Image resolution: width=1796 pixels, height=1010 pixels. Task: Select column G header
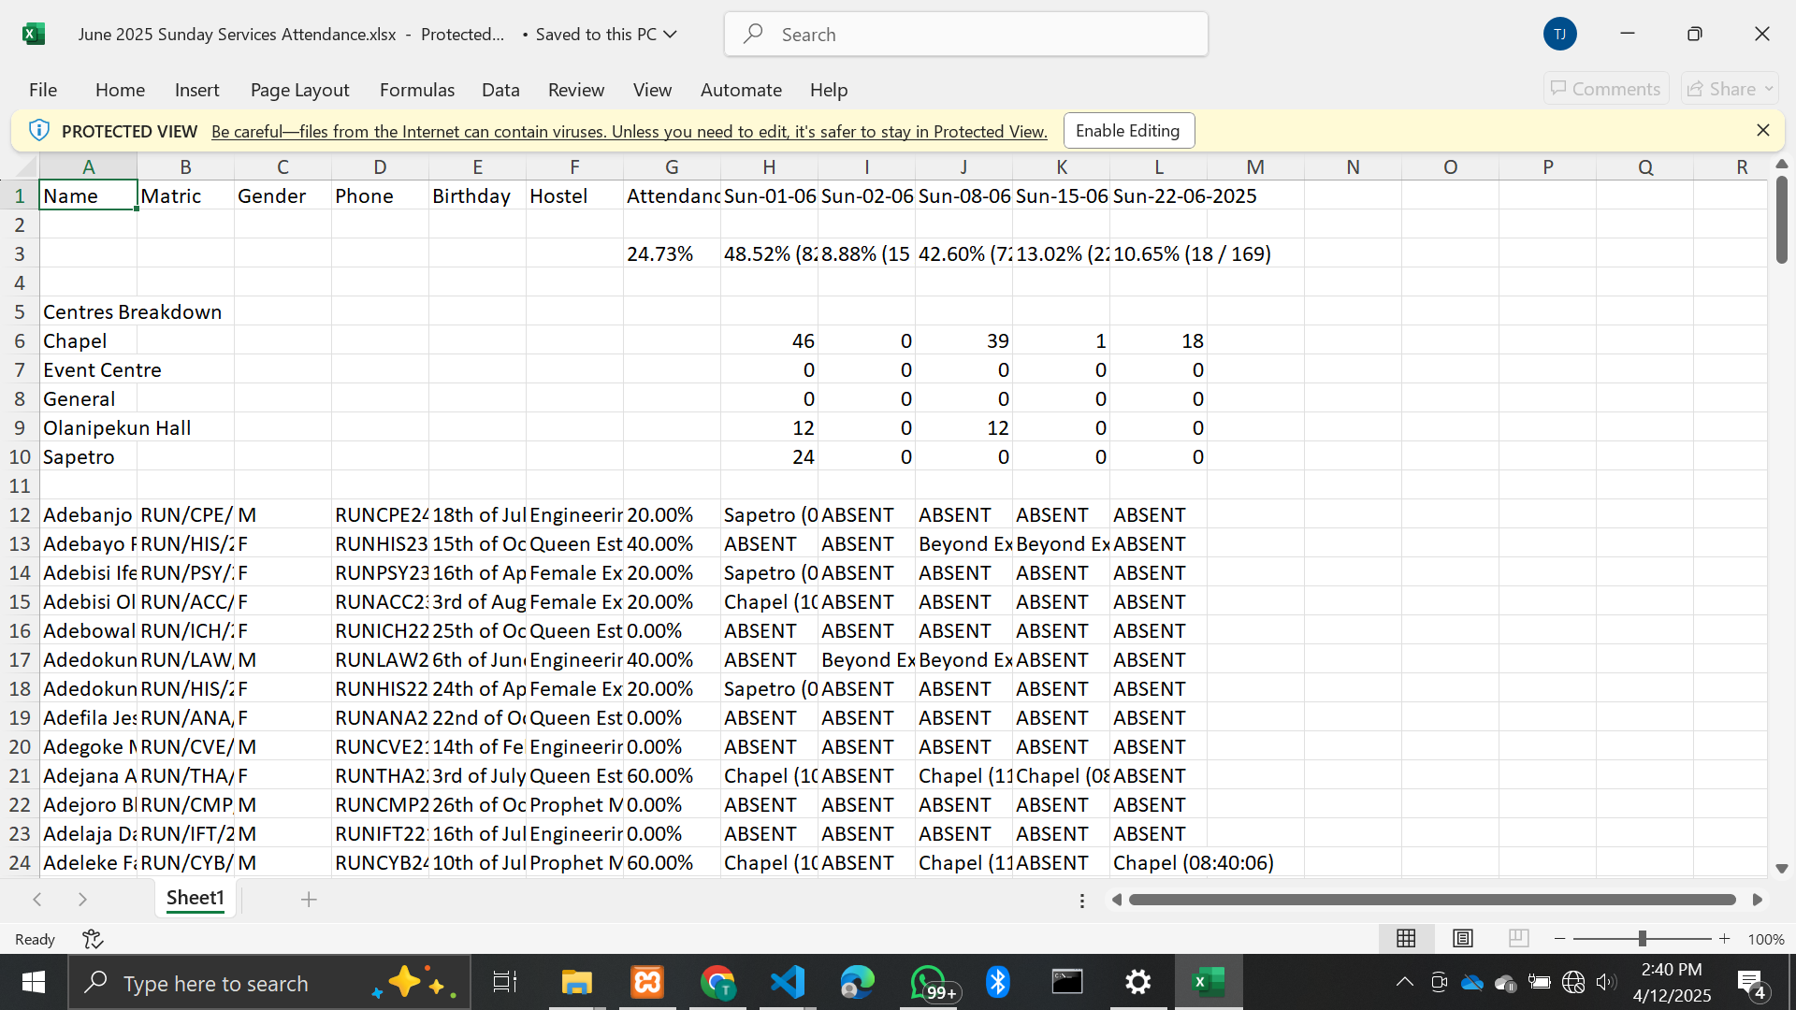point(672,167)
